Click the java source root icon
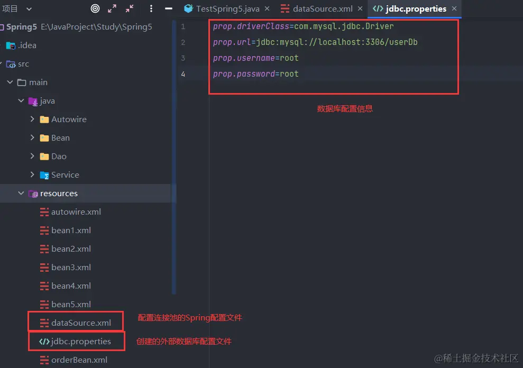Viewport: 523px width, 368px height. pyautogui.click(x=33, y=101)
